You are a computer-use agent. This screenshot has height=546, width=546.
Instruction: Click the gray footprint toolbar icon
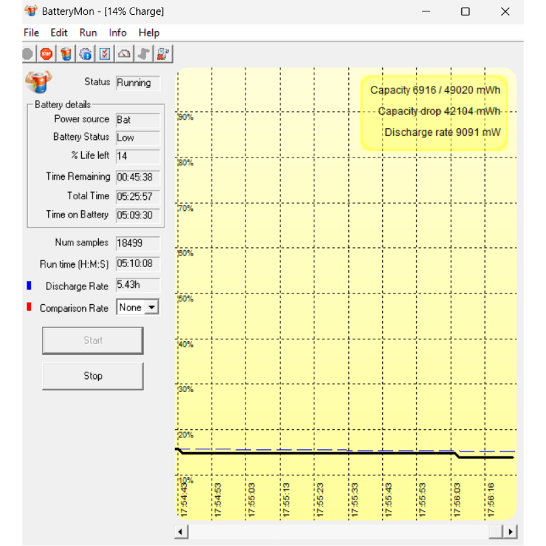tap(144, 54)
